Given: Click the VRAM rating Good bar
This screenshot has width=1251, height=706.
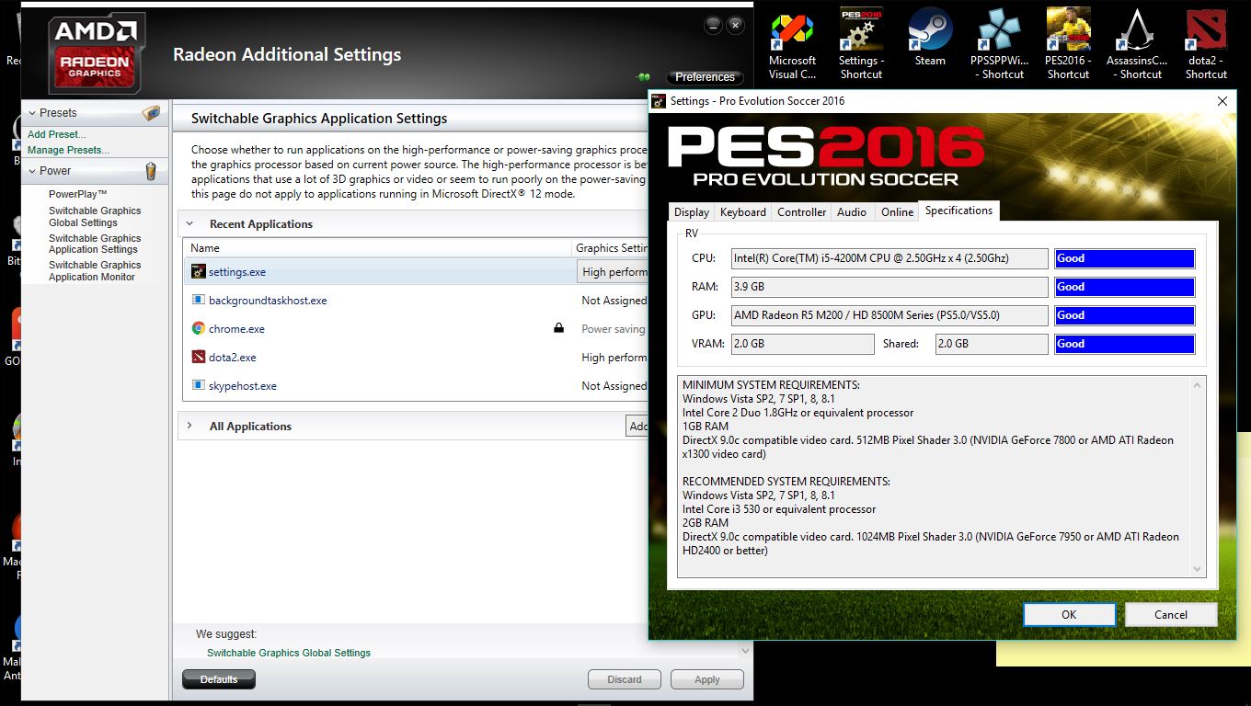Looking at the screenshot, I should 1124,345.
